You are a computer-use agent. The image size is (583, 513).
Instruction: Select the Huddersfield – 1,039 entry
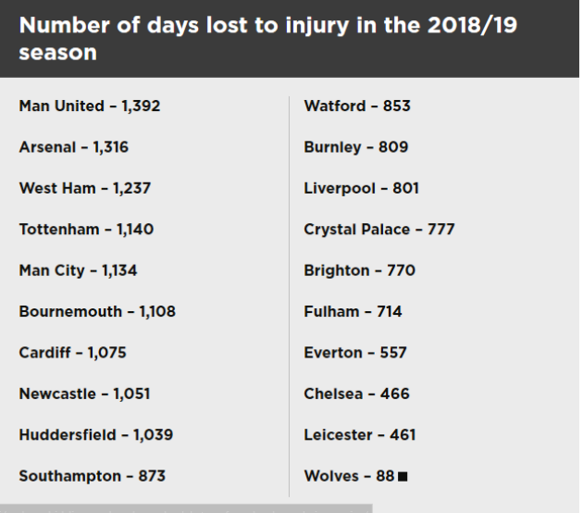click(x=95, y=435)
